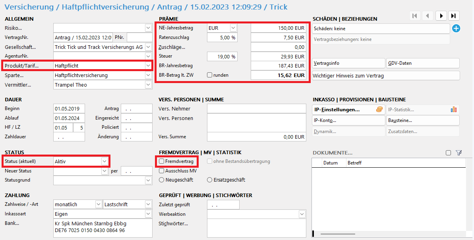Jump to the first contract record
This screenshot has height=240, width=474.
(414, 16)
